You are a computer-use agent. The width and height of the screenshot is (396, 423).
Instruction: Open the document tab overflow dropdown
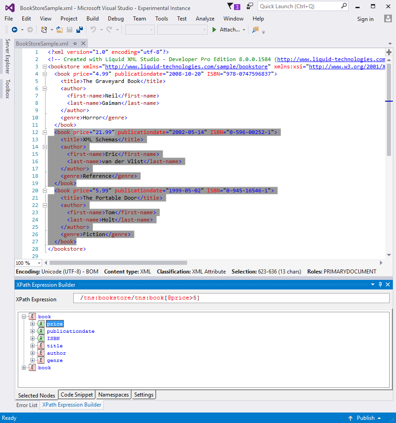click(x=390, y=44)
